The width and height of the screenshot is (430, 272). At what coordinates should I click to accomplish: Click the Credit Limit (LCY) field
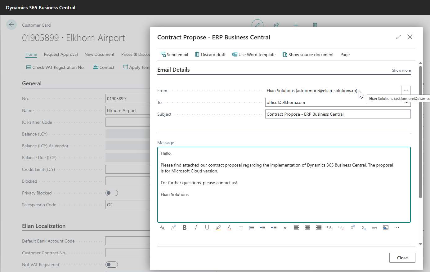click(x=128, y=169)
